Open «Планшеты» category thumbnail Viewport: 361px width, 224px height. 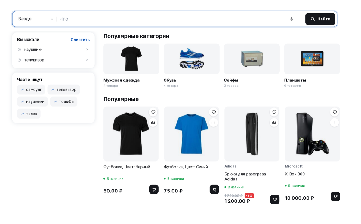[x=312, y=59]
